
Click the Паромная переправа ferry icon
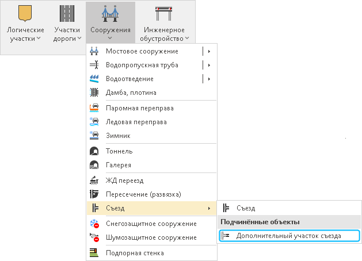pyautogui.click(x=94, y=108)
